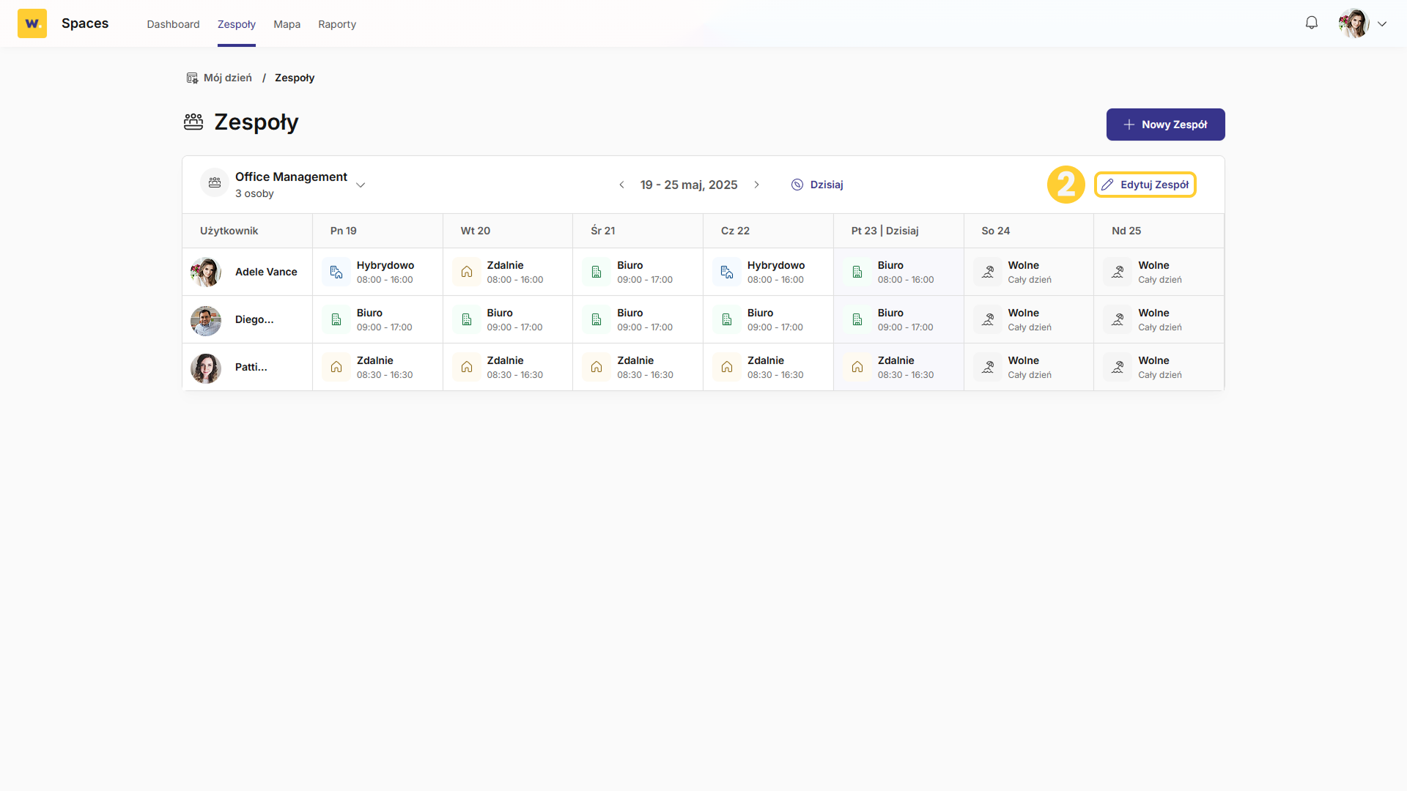Open Adele Vance's avatar
Image resolution: width=1407 pixels, height=791 pixels.
(206, 272)
